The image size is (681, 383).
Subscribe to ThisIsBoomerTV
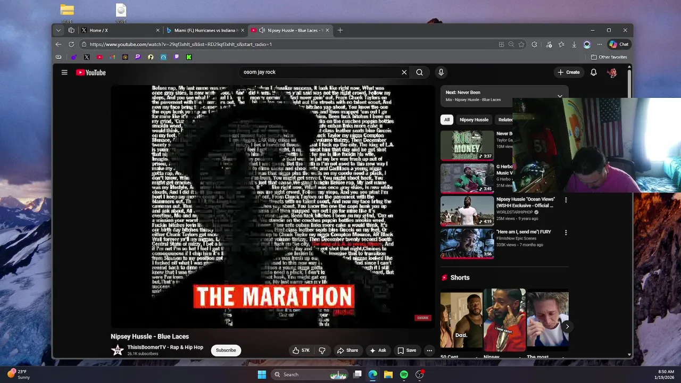pyautogui.click(x=226, y=351)
